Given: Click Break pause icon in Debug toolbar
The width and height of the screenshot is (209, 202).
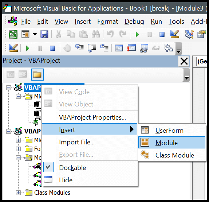Looking at the screenshot, I should (40, 48).
